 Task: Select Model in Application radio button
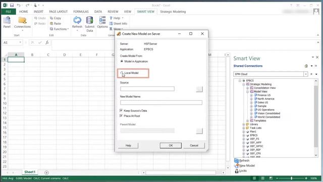122,61
